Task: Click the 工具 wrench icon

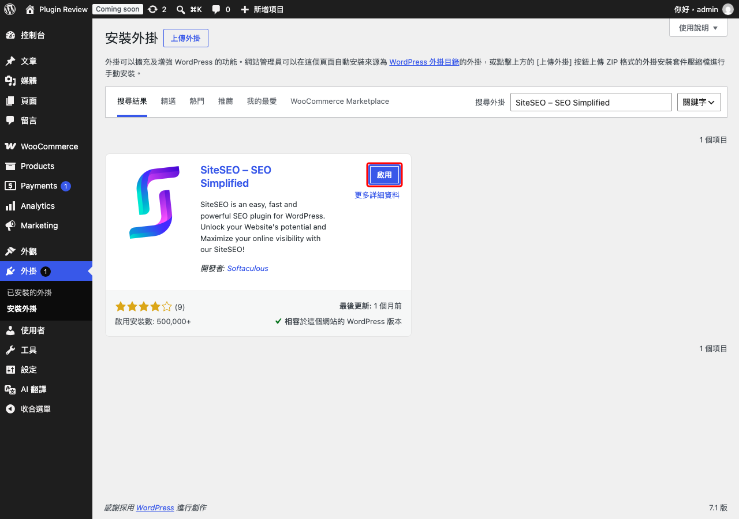Action: click(10, 350)
